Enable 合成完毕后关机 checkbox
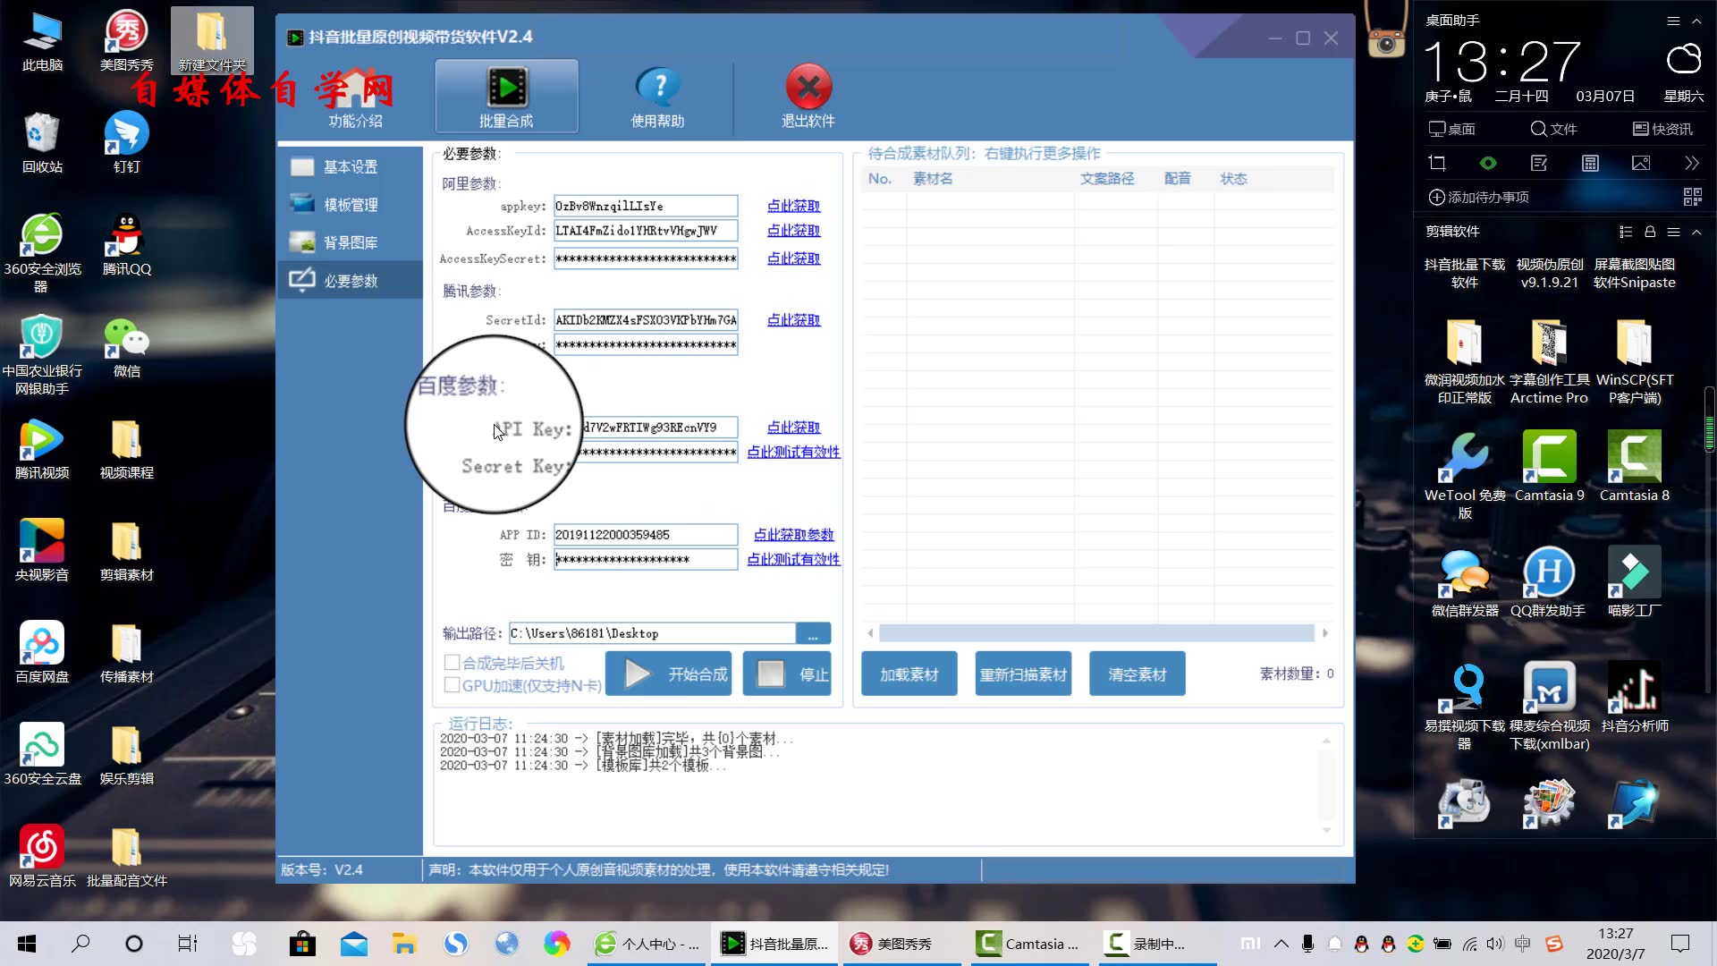This screenshot has height=966, width=1717. (x=452, y=663)
